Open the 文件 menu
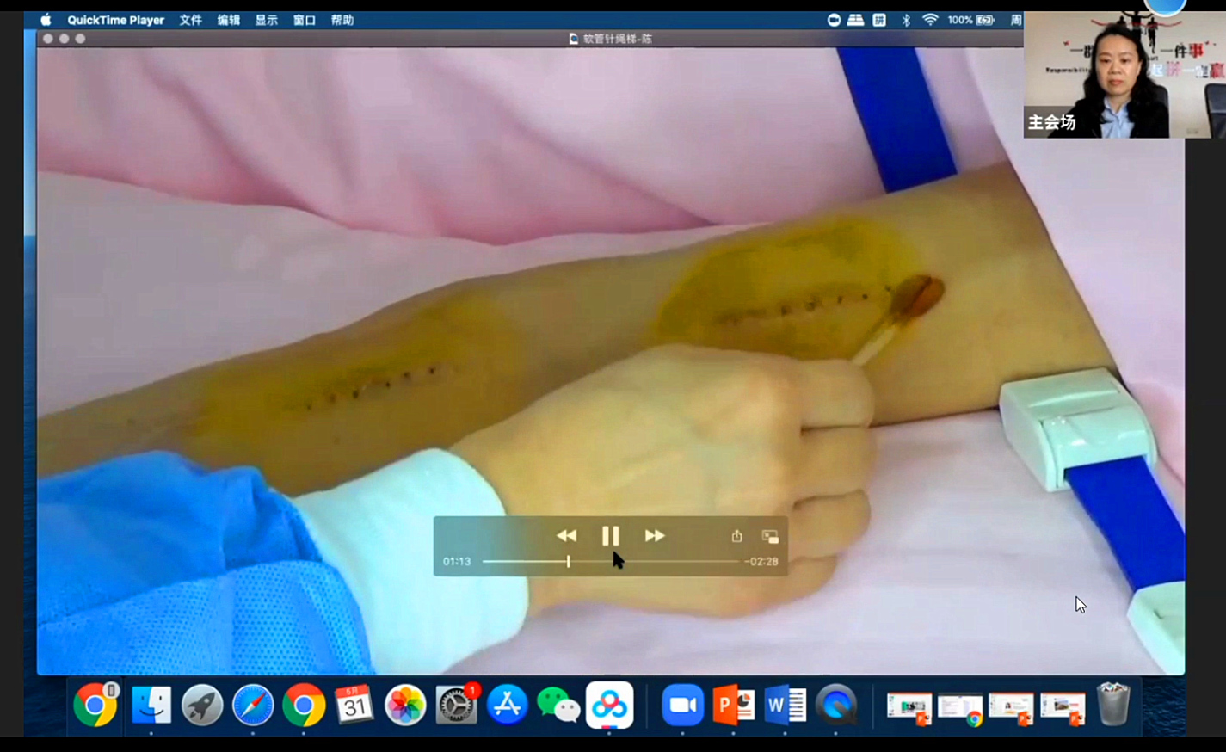1226x752 pixels. click(x=190, y=20)
